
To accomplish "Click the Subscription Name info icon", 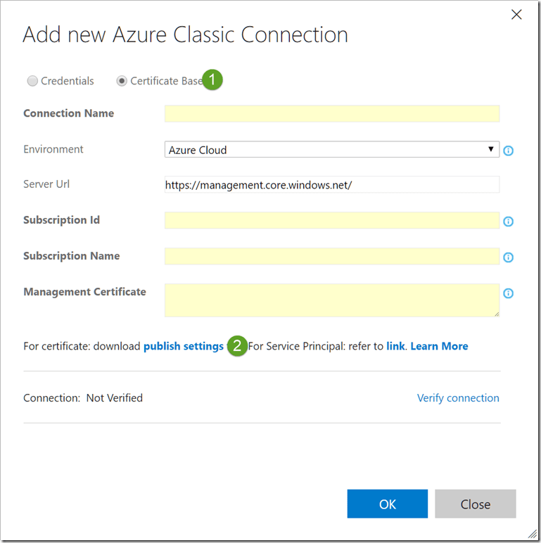I will point(508,257).
